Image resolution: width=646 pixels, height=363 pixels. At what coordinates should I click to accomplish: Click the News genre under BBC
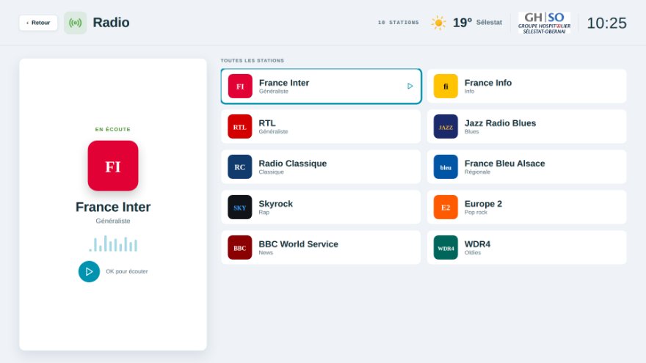[266, 253]
